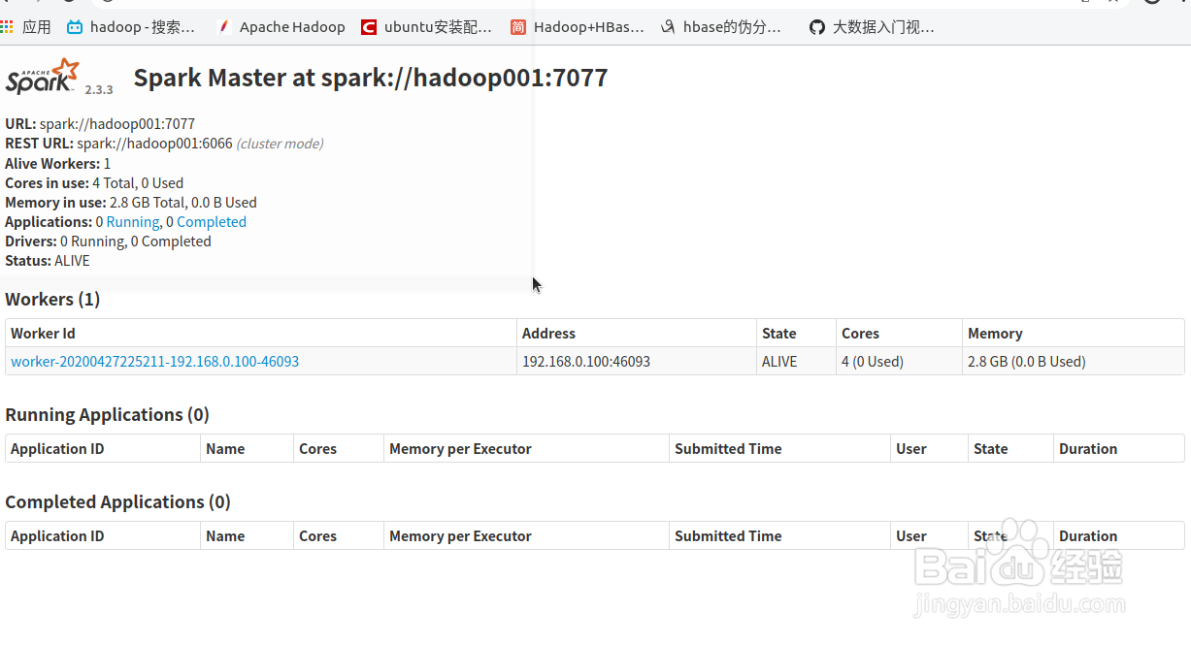The image size is (1191, 645).
Task: Click the 应用 apps bookmark label
Action: [x=37, y=27]
